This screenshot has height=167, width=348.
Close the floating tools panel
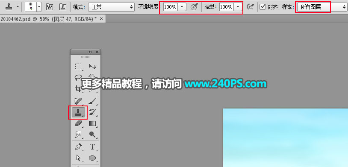[x=97, y=52]
